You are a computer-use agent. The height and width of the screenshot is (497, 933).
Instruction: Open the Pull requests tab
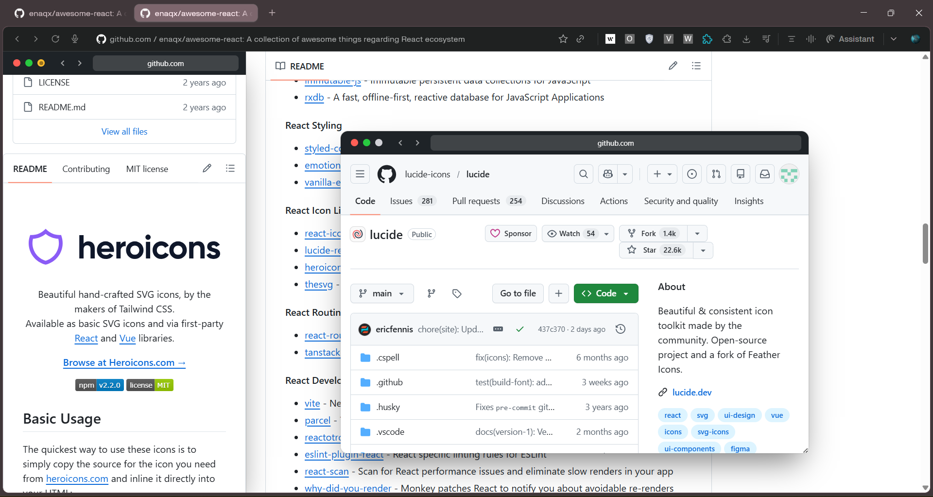489,201
